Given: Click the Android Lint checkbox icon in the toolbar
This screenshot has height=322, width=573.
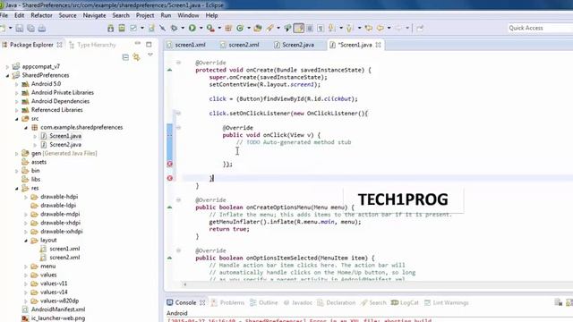Looking at the screenshot, I should coord(133,28).
